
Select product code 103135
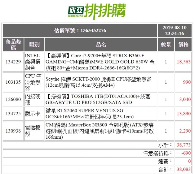coord(13,82)
